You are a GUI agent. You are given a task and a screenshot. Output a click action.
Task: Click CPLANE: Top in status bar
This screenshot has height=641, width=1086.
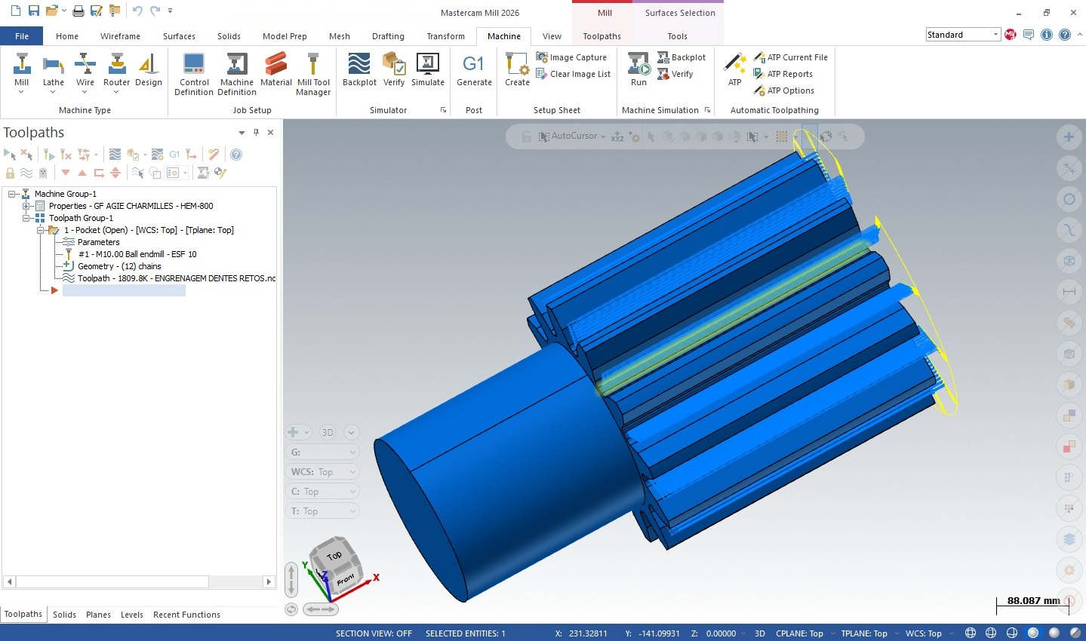pos(799,633)
